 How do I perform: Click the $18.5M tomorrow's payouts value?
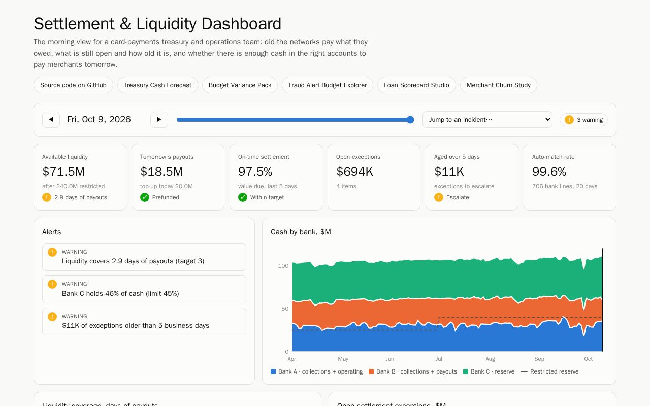pos(161,172)
